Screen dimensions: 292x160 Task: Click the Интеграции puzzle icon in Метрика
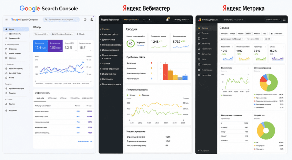(x=199, y=70)
